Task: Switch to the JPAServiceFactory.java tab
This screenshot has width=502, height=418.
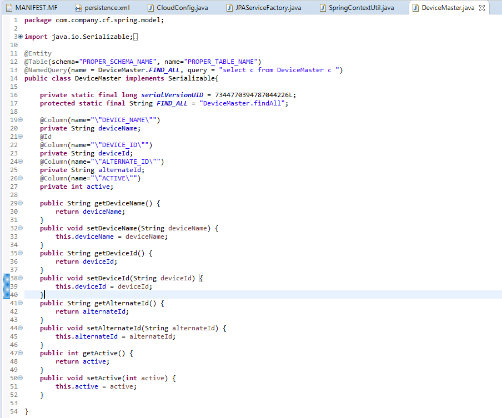Action: pos(268,8)
